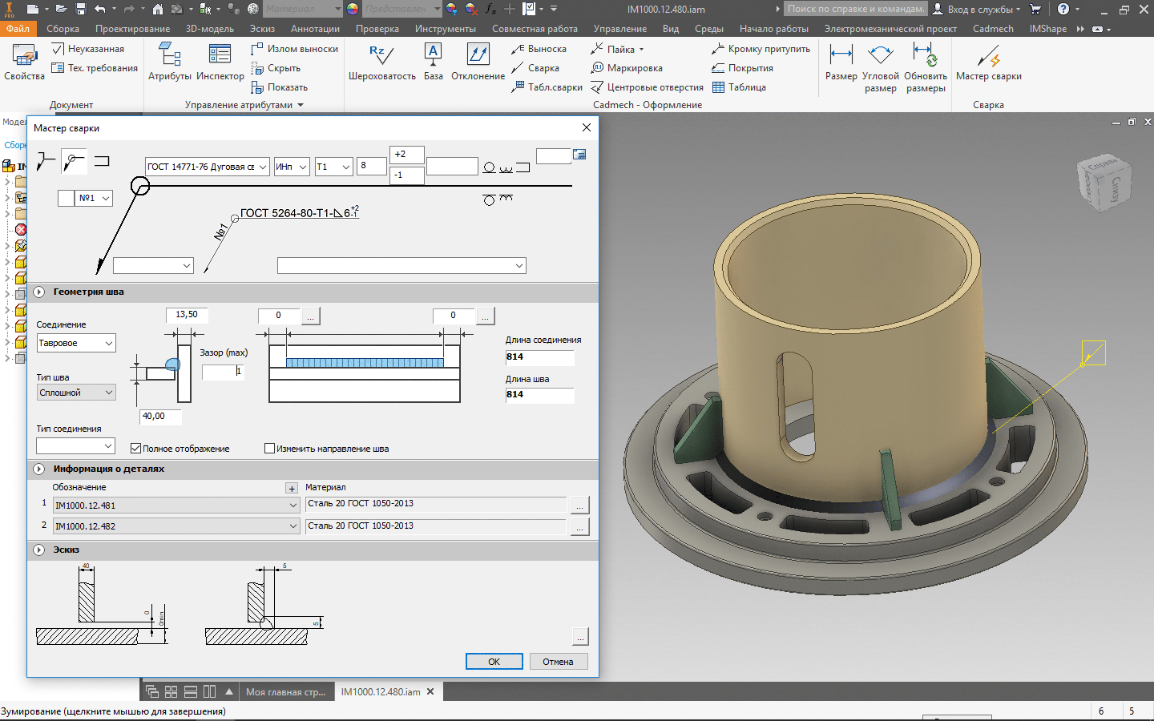The width and height of the screenshot is (1154, 721).
Task: Open the Тип шва dropdown showing Сплошной
Action: (x=76, y=393)
